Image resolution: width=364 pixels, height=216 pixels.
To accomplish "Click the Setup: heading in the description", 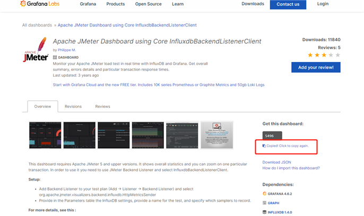I will click(x=34, y=179).
